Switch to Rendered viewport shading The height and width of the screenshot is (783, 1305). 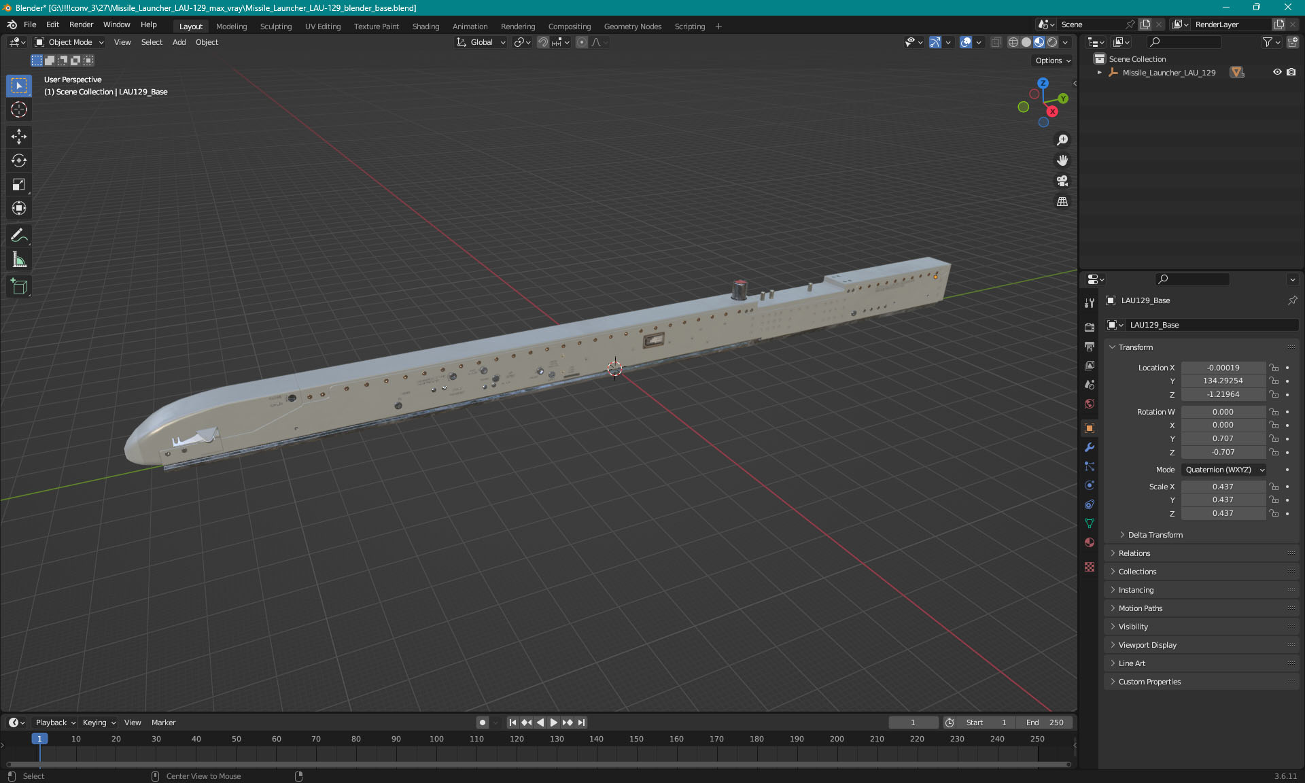tap(1052, 42)
